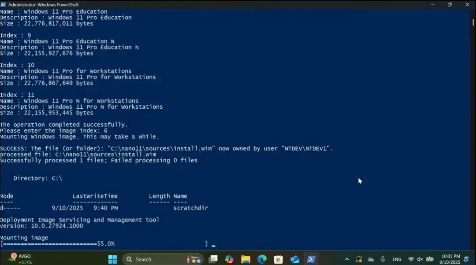Open the Windows Start menu
Screen dimensions: 476x265
[x=113, y=259]
